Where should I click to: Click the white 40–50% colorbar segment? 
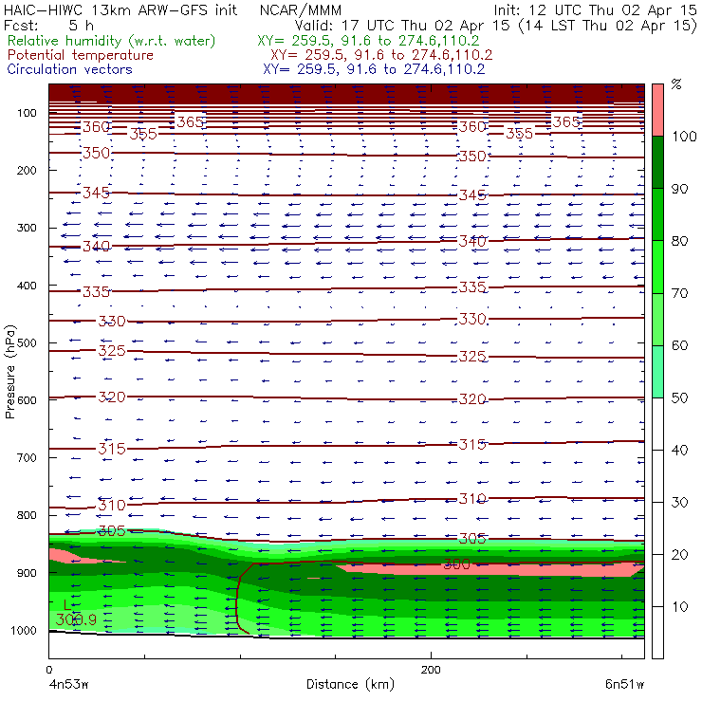click(x=657, y=423)
